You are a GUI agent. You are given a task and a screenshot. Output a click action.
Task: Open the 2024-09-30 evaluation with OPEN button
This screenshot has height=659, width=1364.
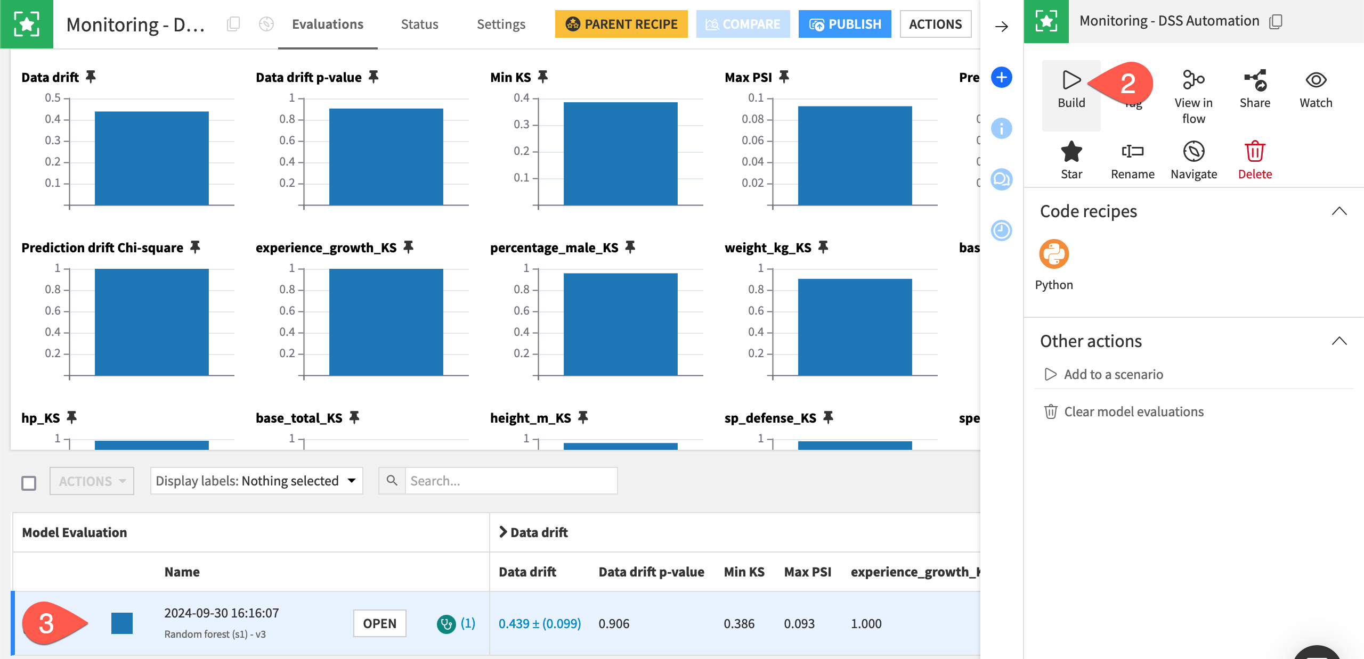click(x=379, y=623)
